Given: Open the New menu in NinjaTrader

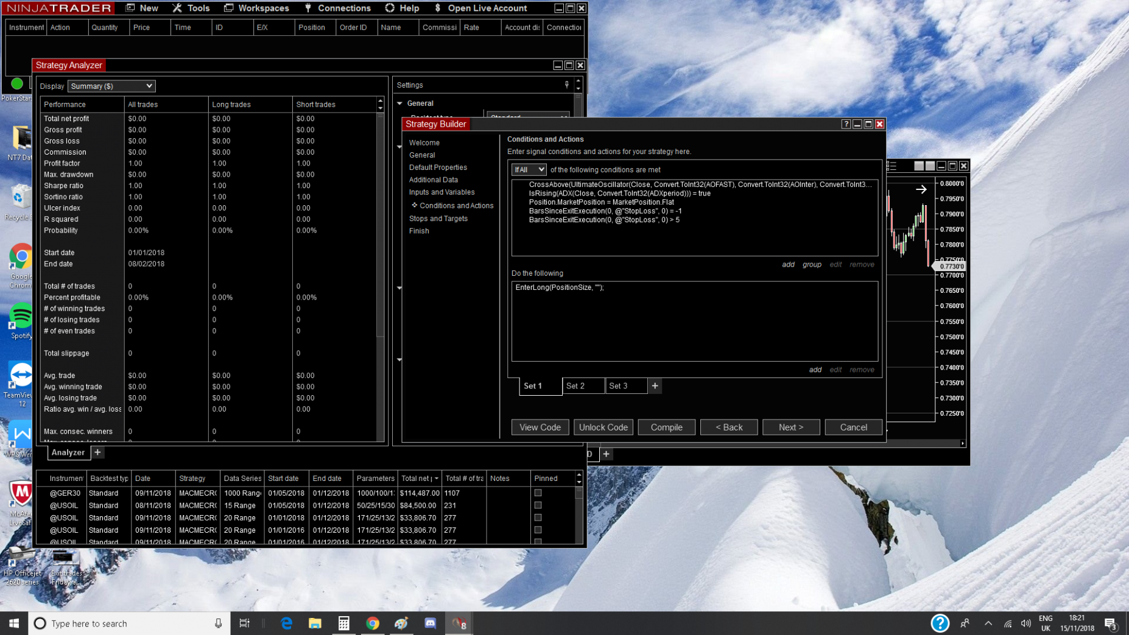Looking at the screenshot, I should [x=142, y=8].
